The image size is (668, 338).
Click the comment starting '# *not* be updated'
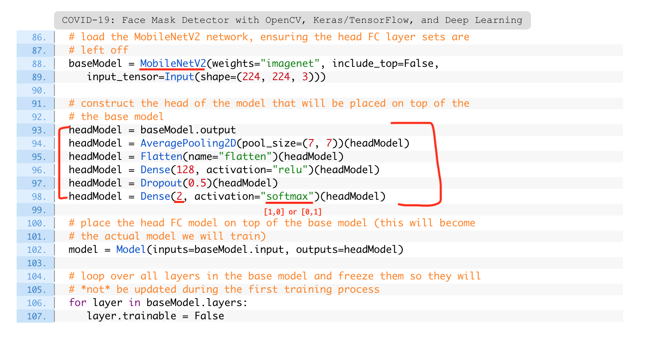pyautogui.click(x=224, y=289)
